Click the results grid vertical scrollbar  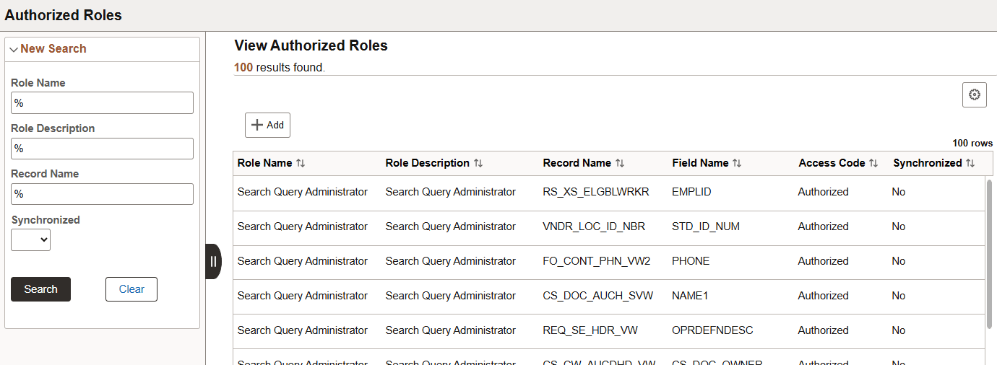click(x=989, y=252)
